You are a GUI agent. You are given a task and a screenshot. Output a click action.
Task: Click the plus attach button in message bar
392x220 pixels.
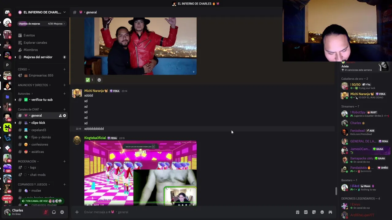77,212
